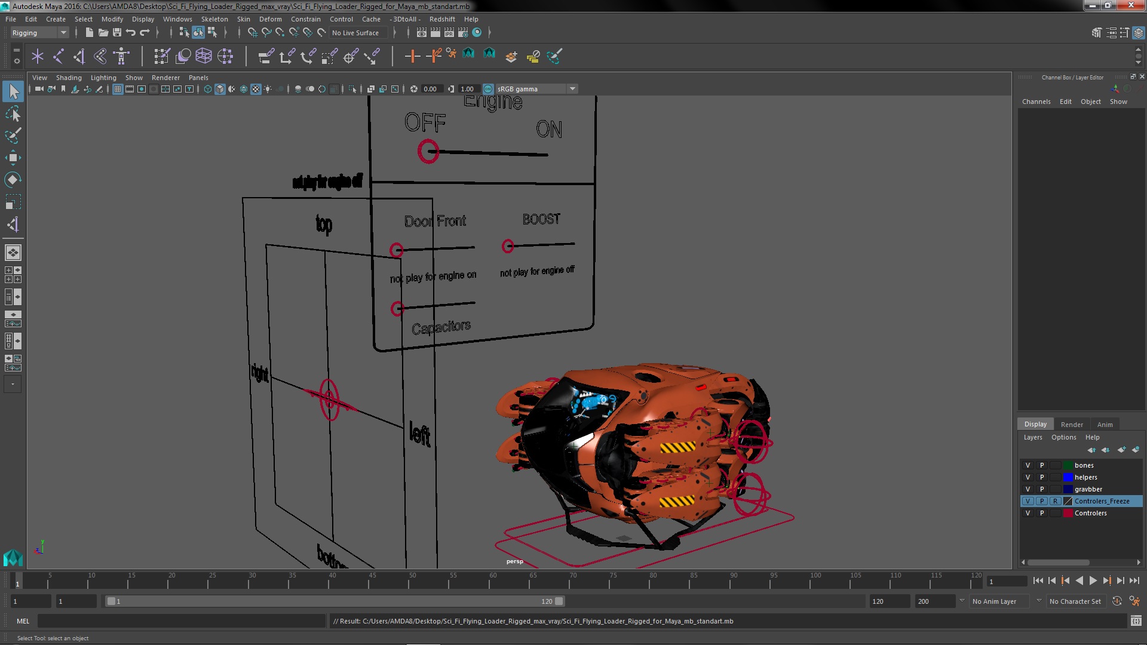
Task: Toggle visibility of gravbber layer
Action: (x=1028, y=489)
